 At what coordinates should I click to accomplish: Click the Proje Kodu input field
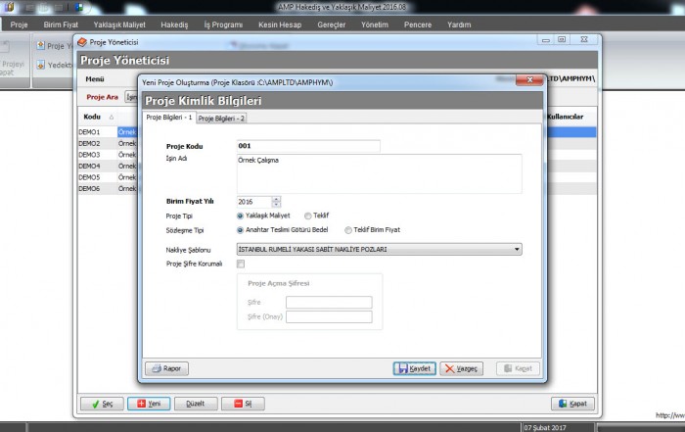(x=307, y=147)
